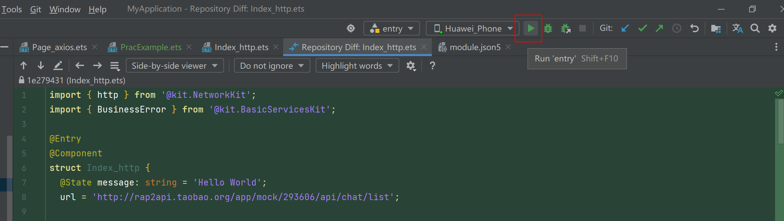Switch to the Index_http.ets tab
The image size is (784, 221).
[x=241, y=47]
